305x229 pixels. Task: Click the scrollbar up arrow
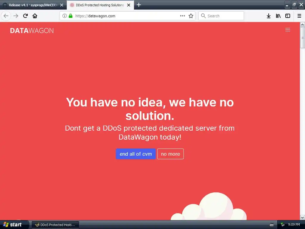coord(303,24)
